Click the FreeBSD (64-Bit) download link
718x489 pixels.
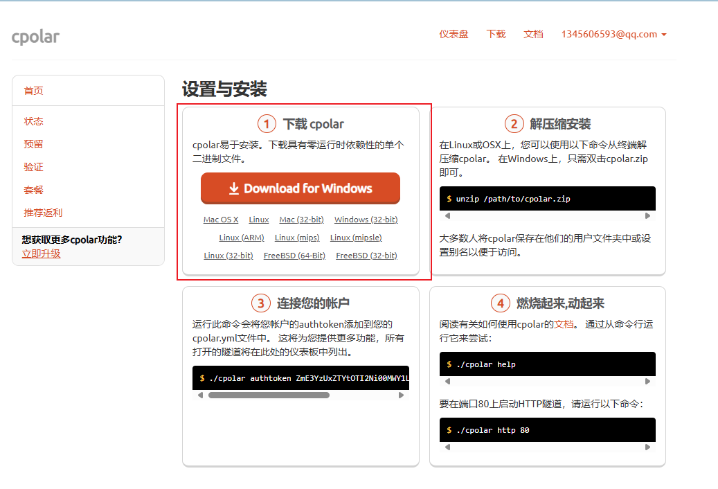(x=294, y=256)
